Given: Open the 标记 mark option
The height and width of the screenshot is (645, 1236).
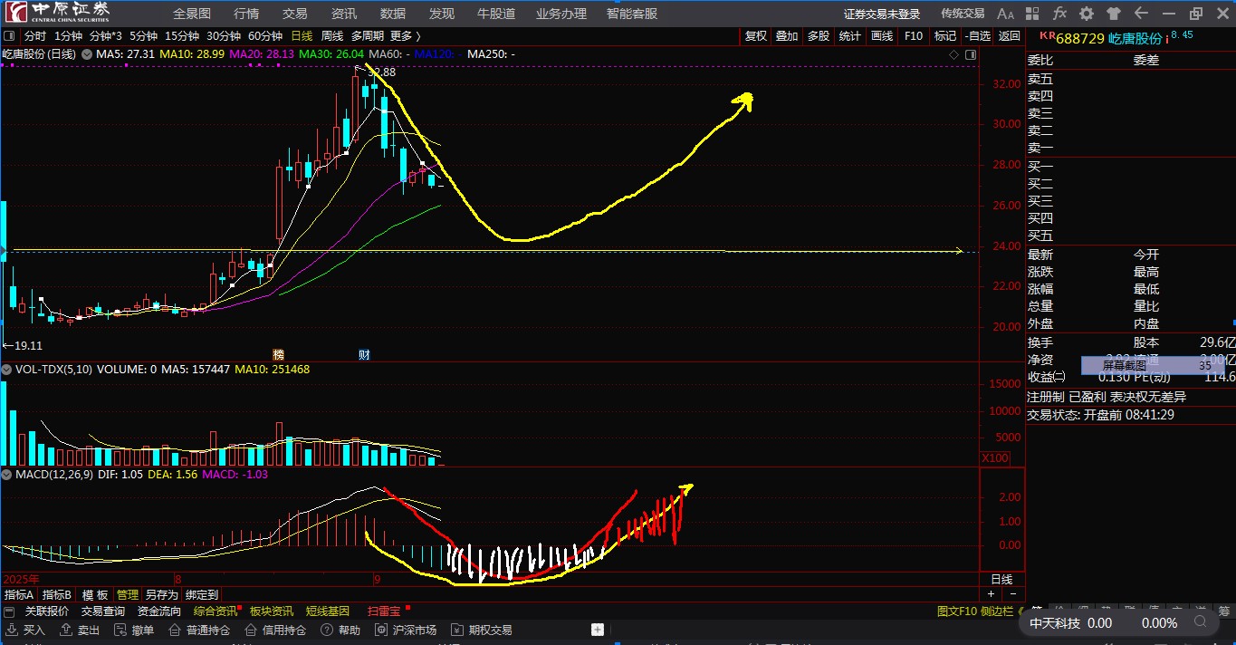Looking at the screenshot, I should (x=945, y=36).
